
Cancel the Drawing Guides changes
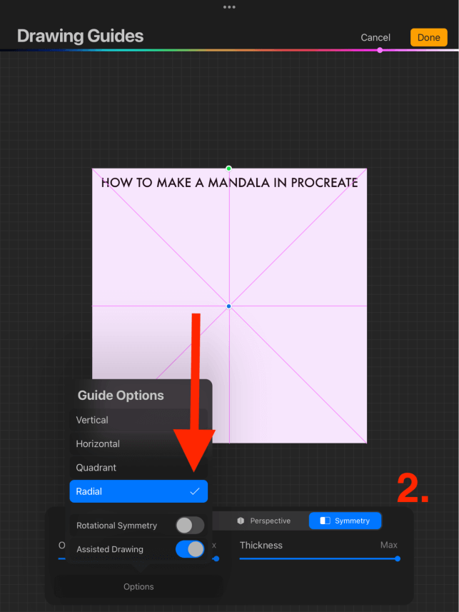click(x=375, y=37)
